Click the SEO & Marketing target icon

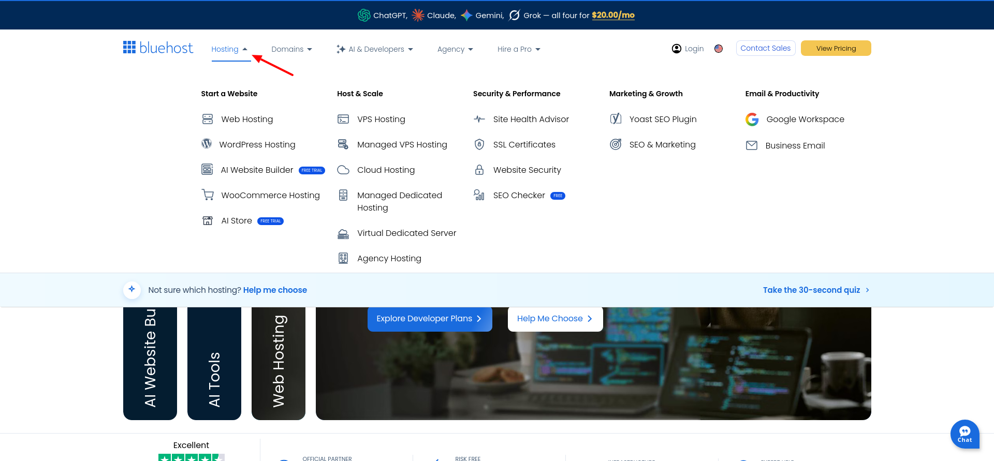[616, 144]
